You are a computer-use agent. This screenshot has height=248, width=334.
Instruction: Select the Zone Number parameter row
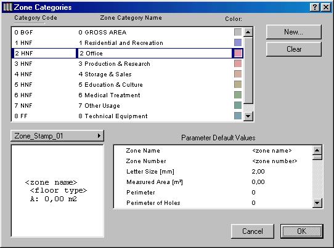(x=213, y=161)
